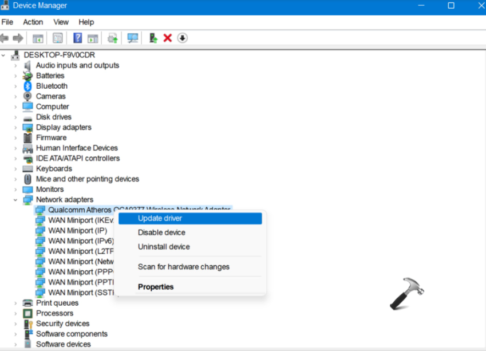Select WAN Miniport (IP) entry
Viewport: 486px width, 351px height.
77,231
